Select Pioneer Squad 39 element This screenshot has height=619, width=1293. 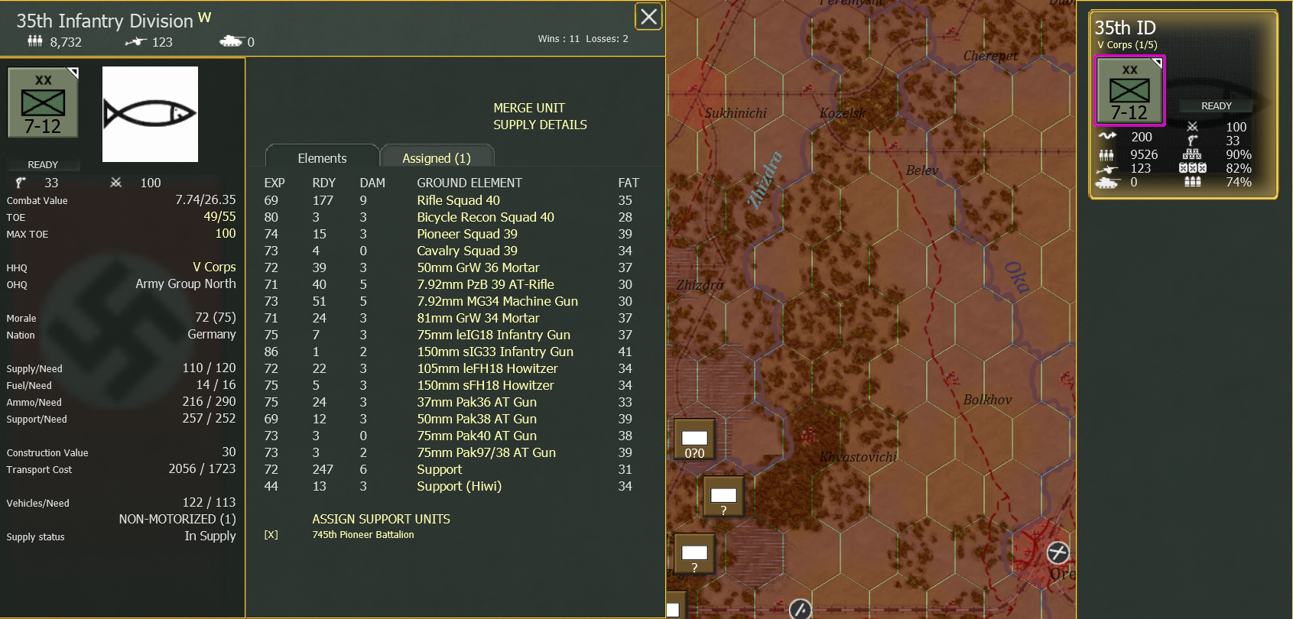pyautogui.click(x=467, y=234)
